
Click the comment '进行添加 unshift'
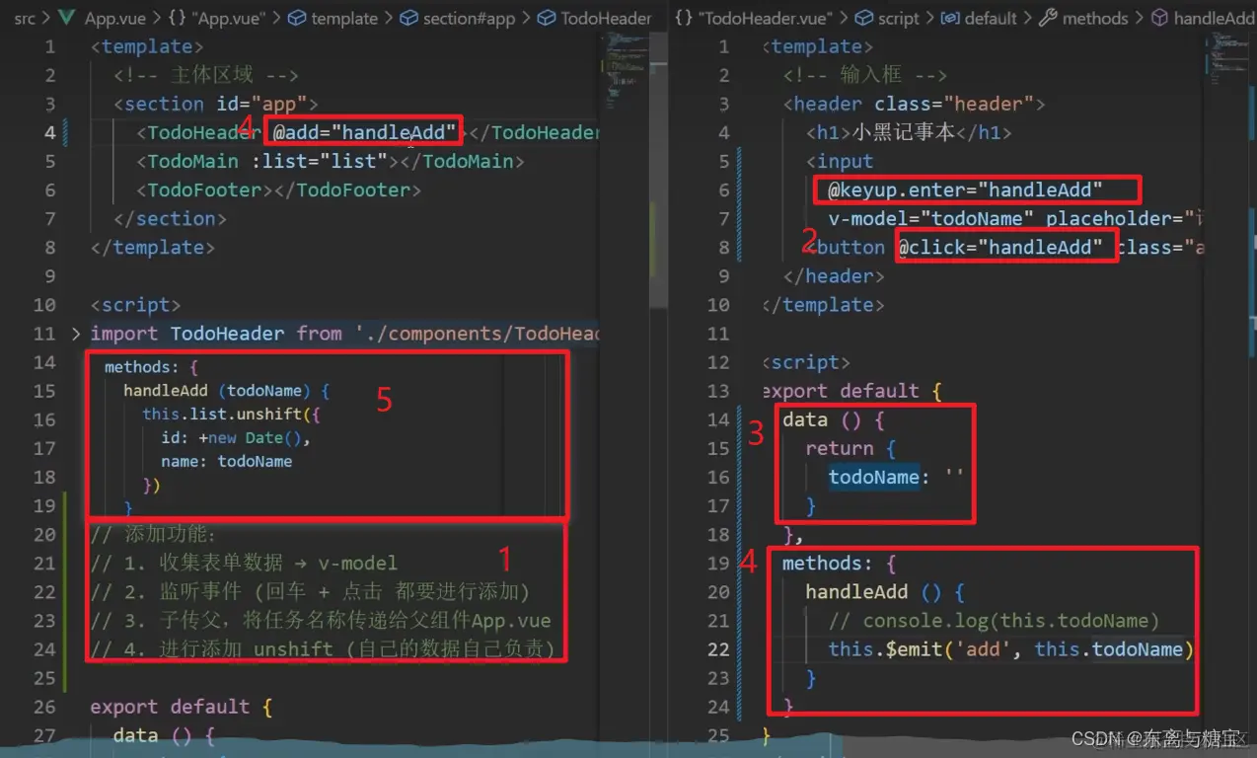coord(323,649)
